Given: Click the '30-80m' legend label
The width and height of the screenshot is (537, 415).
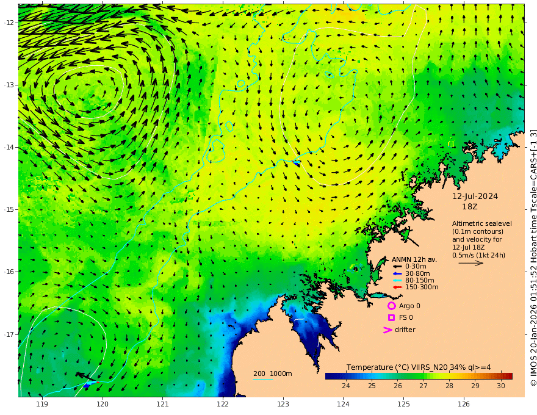Looking at the screenshot, I should pos(417,273).
